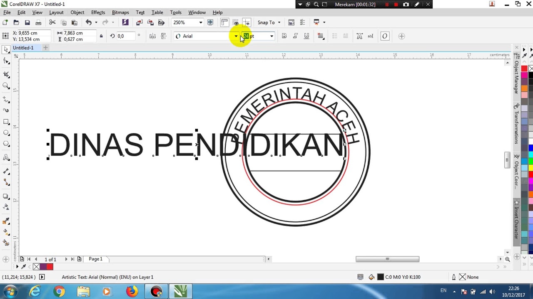This screenshot has width=533, height=299.
Task: Click the Edit Text icon
Action: click(370, 36)
